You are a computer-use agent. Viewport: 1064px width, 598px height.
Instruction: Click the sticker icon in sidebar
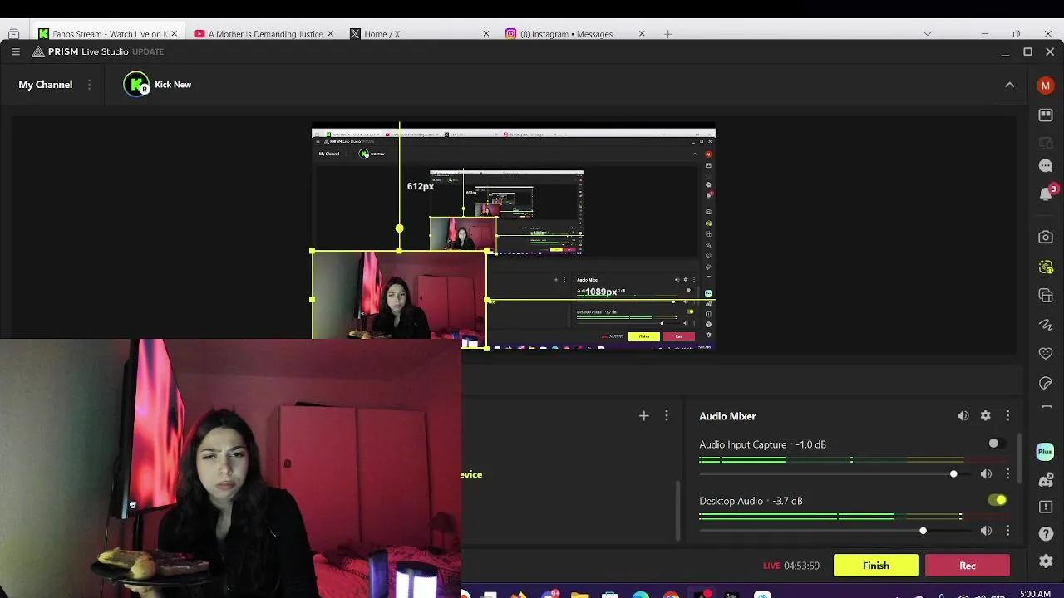click(1046, 383)
